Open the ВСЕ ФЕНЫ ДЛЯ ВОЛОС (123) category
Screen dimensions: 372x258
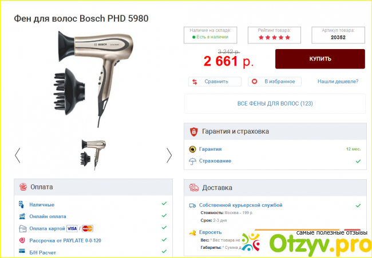point(275,104)
